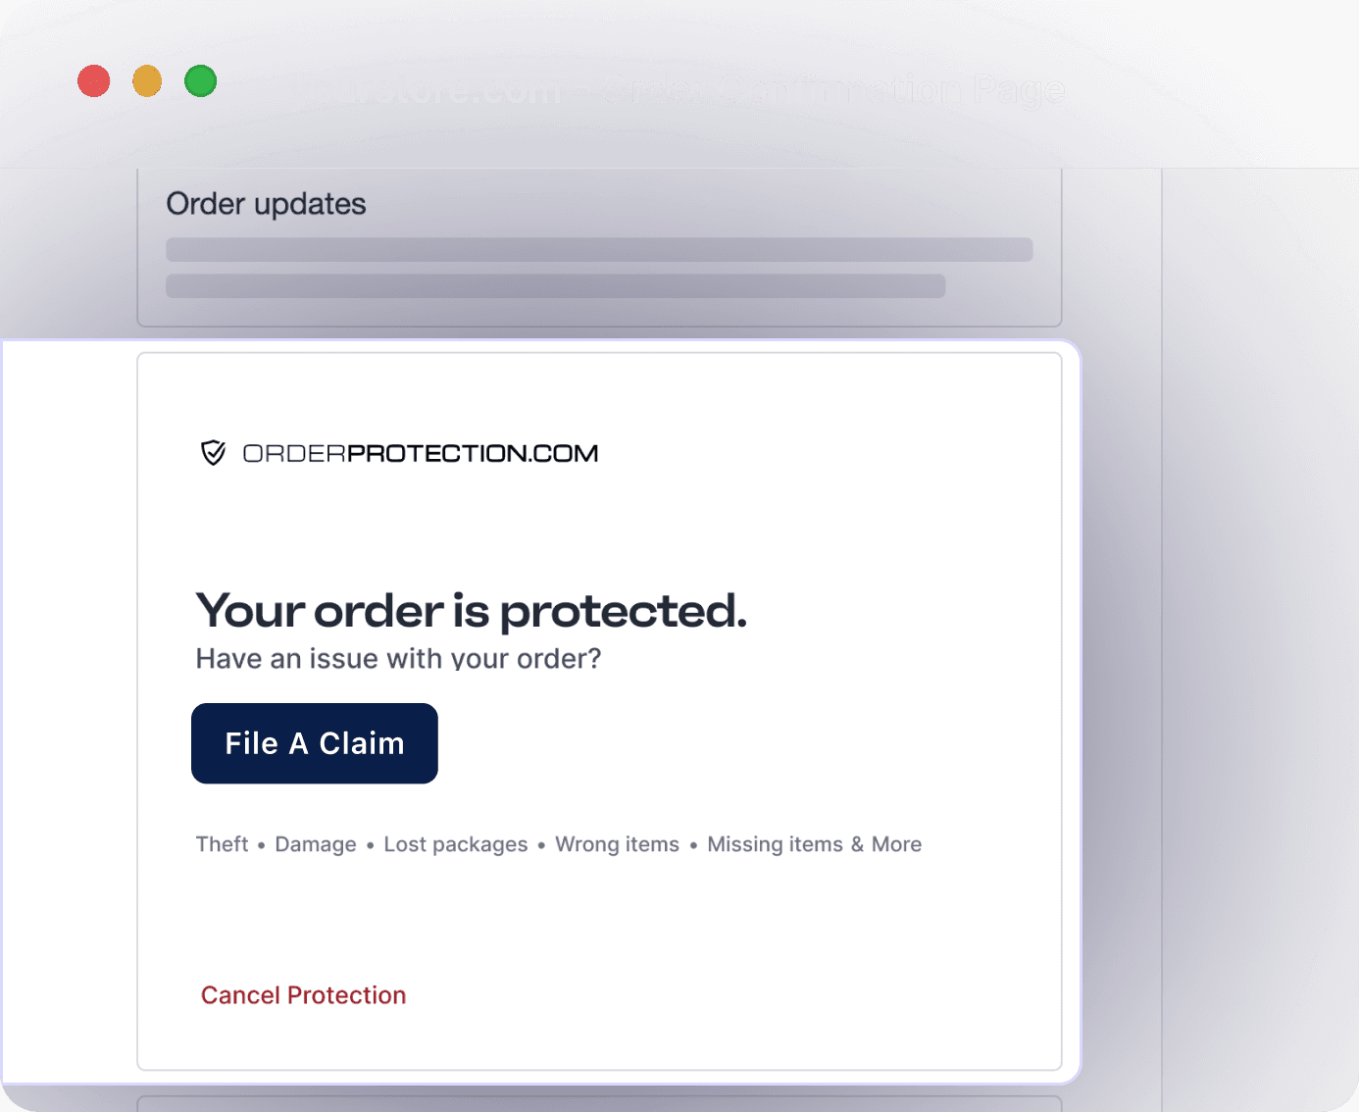Click the OrderProtection shield logo icon
Image resolution: width=1359 pixels, height=1112 pixels.
(211, 452)
